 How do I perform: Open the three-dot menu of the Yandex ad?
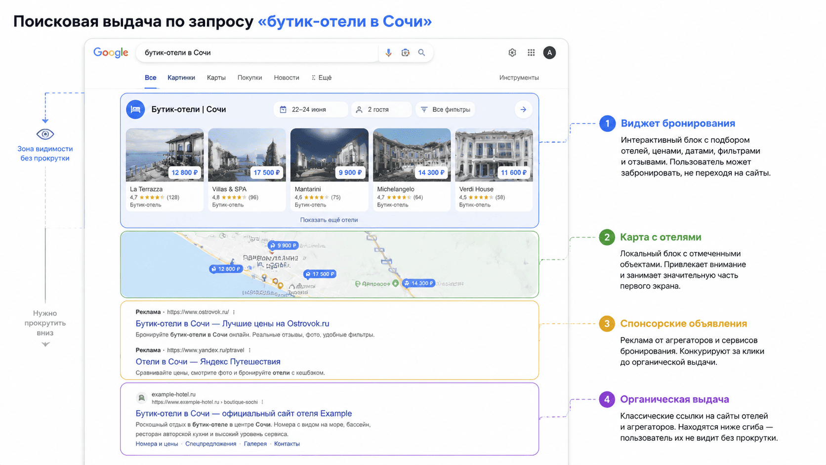click(249, 350)
